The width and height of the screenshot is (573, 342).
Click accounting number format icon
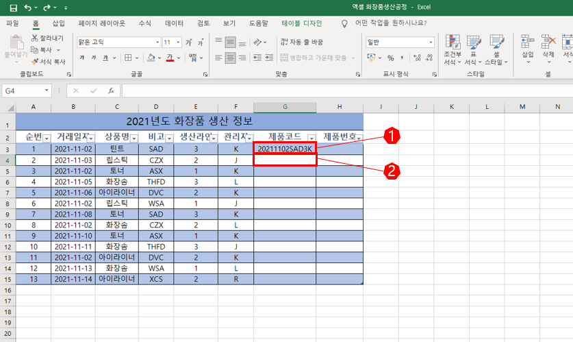coord(371,58)
